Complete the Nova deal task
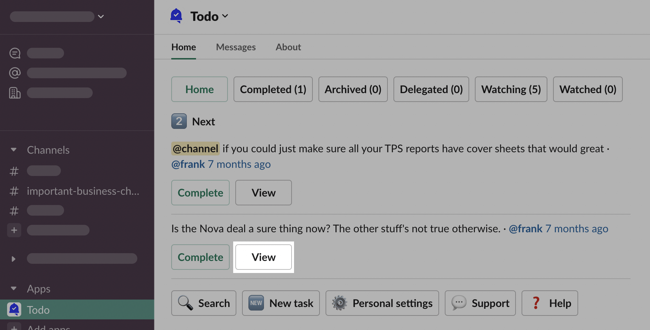 (x=200, y=257)
